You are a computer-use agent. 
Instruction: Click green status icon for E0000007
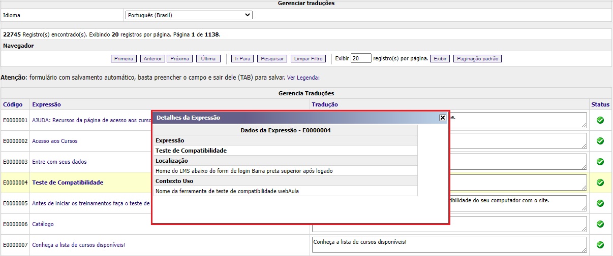[600, 245]
